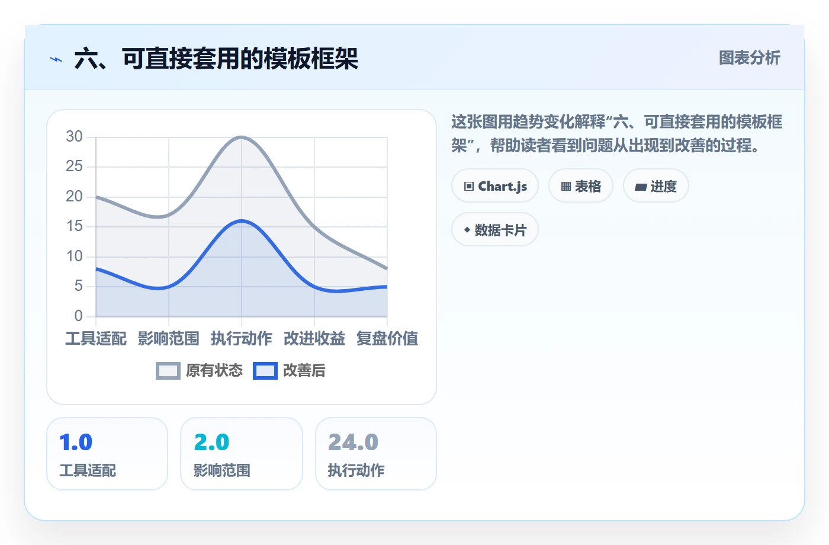
Task: Select the 表格 tag chip
Action: click(581, 186)
